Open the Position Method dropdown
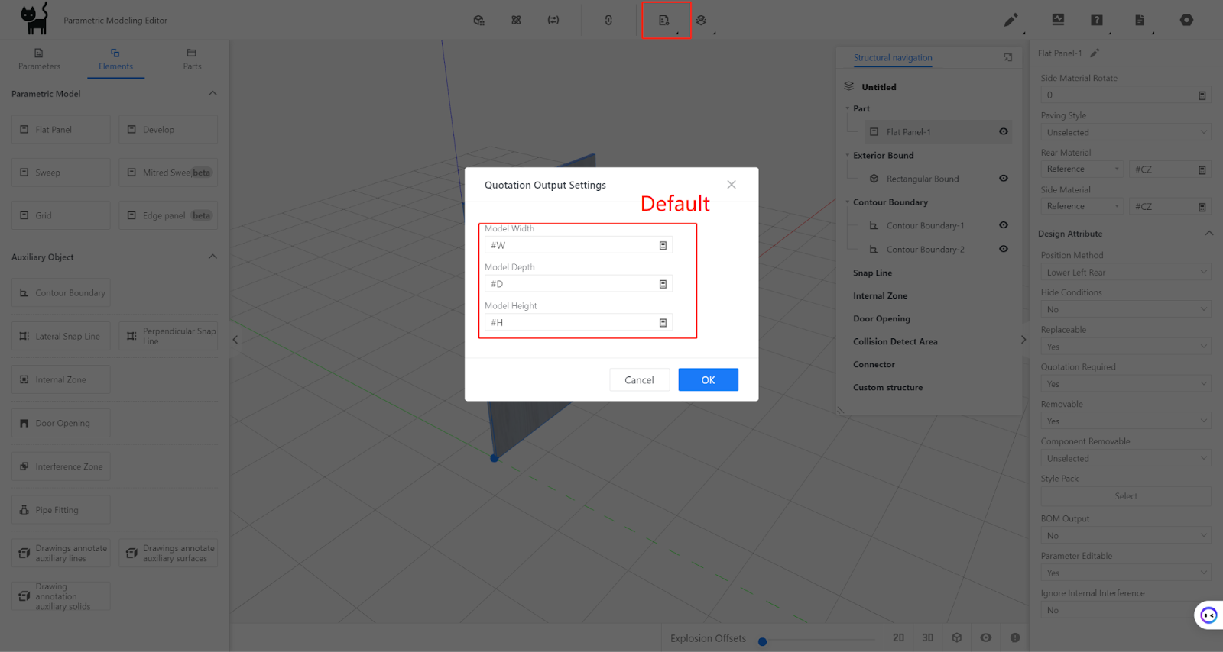 [1125, 273]
